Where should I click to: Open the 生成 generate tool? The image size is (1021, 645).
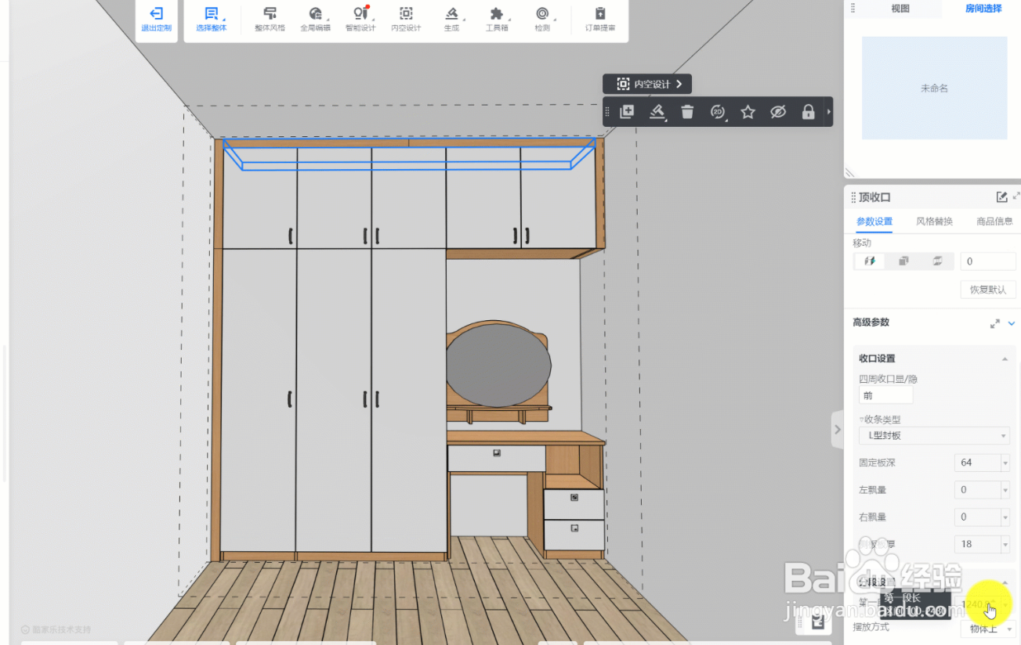tap(451, 20)
